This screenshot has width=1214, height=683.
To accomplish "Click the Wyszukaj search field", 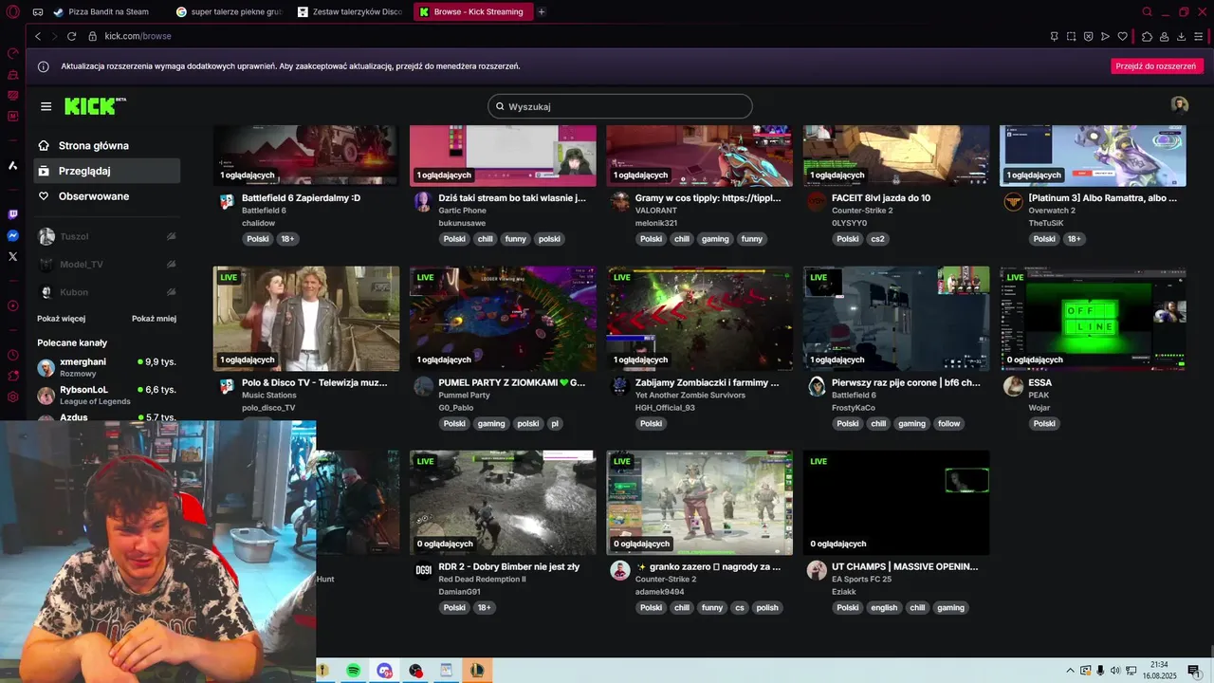I will (x=620, y=106).
